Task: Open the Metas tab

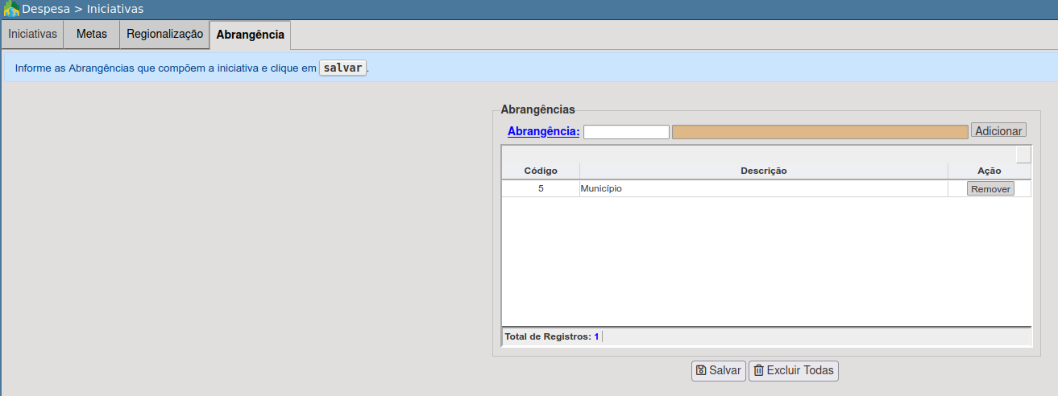Action: click(x=91, y=35)
